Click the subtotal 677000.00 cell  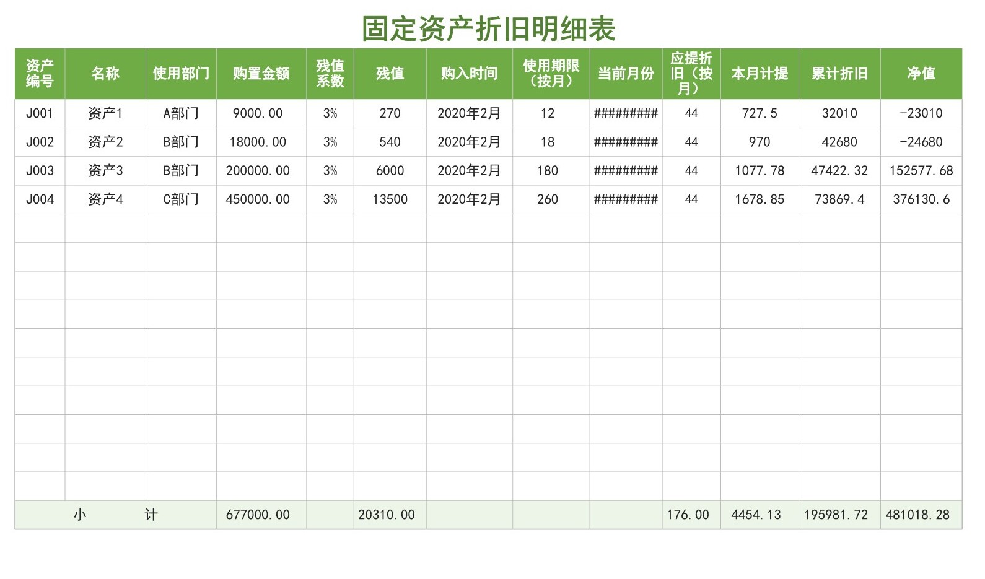pyautogui.click(x=258, y=515)
